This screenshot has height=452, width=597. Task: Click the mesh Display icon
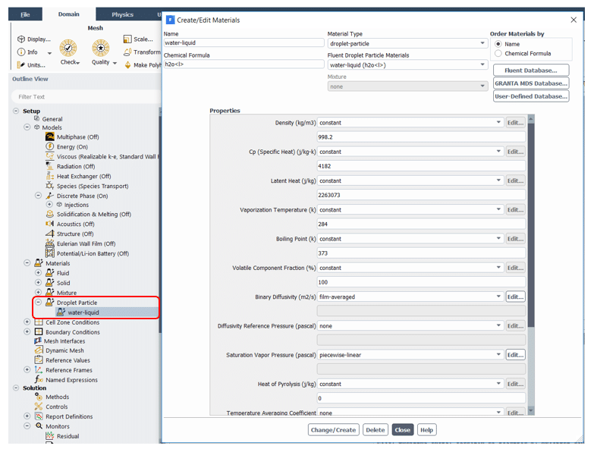[21, 39]
